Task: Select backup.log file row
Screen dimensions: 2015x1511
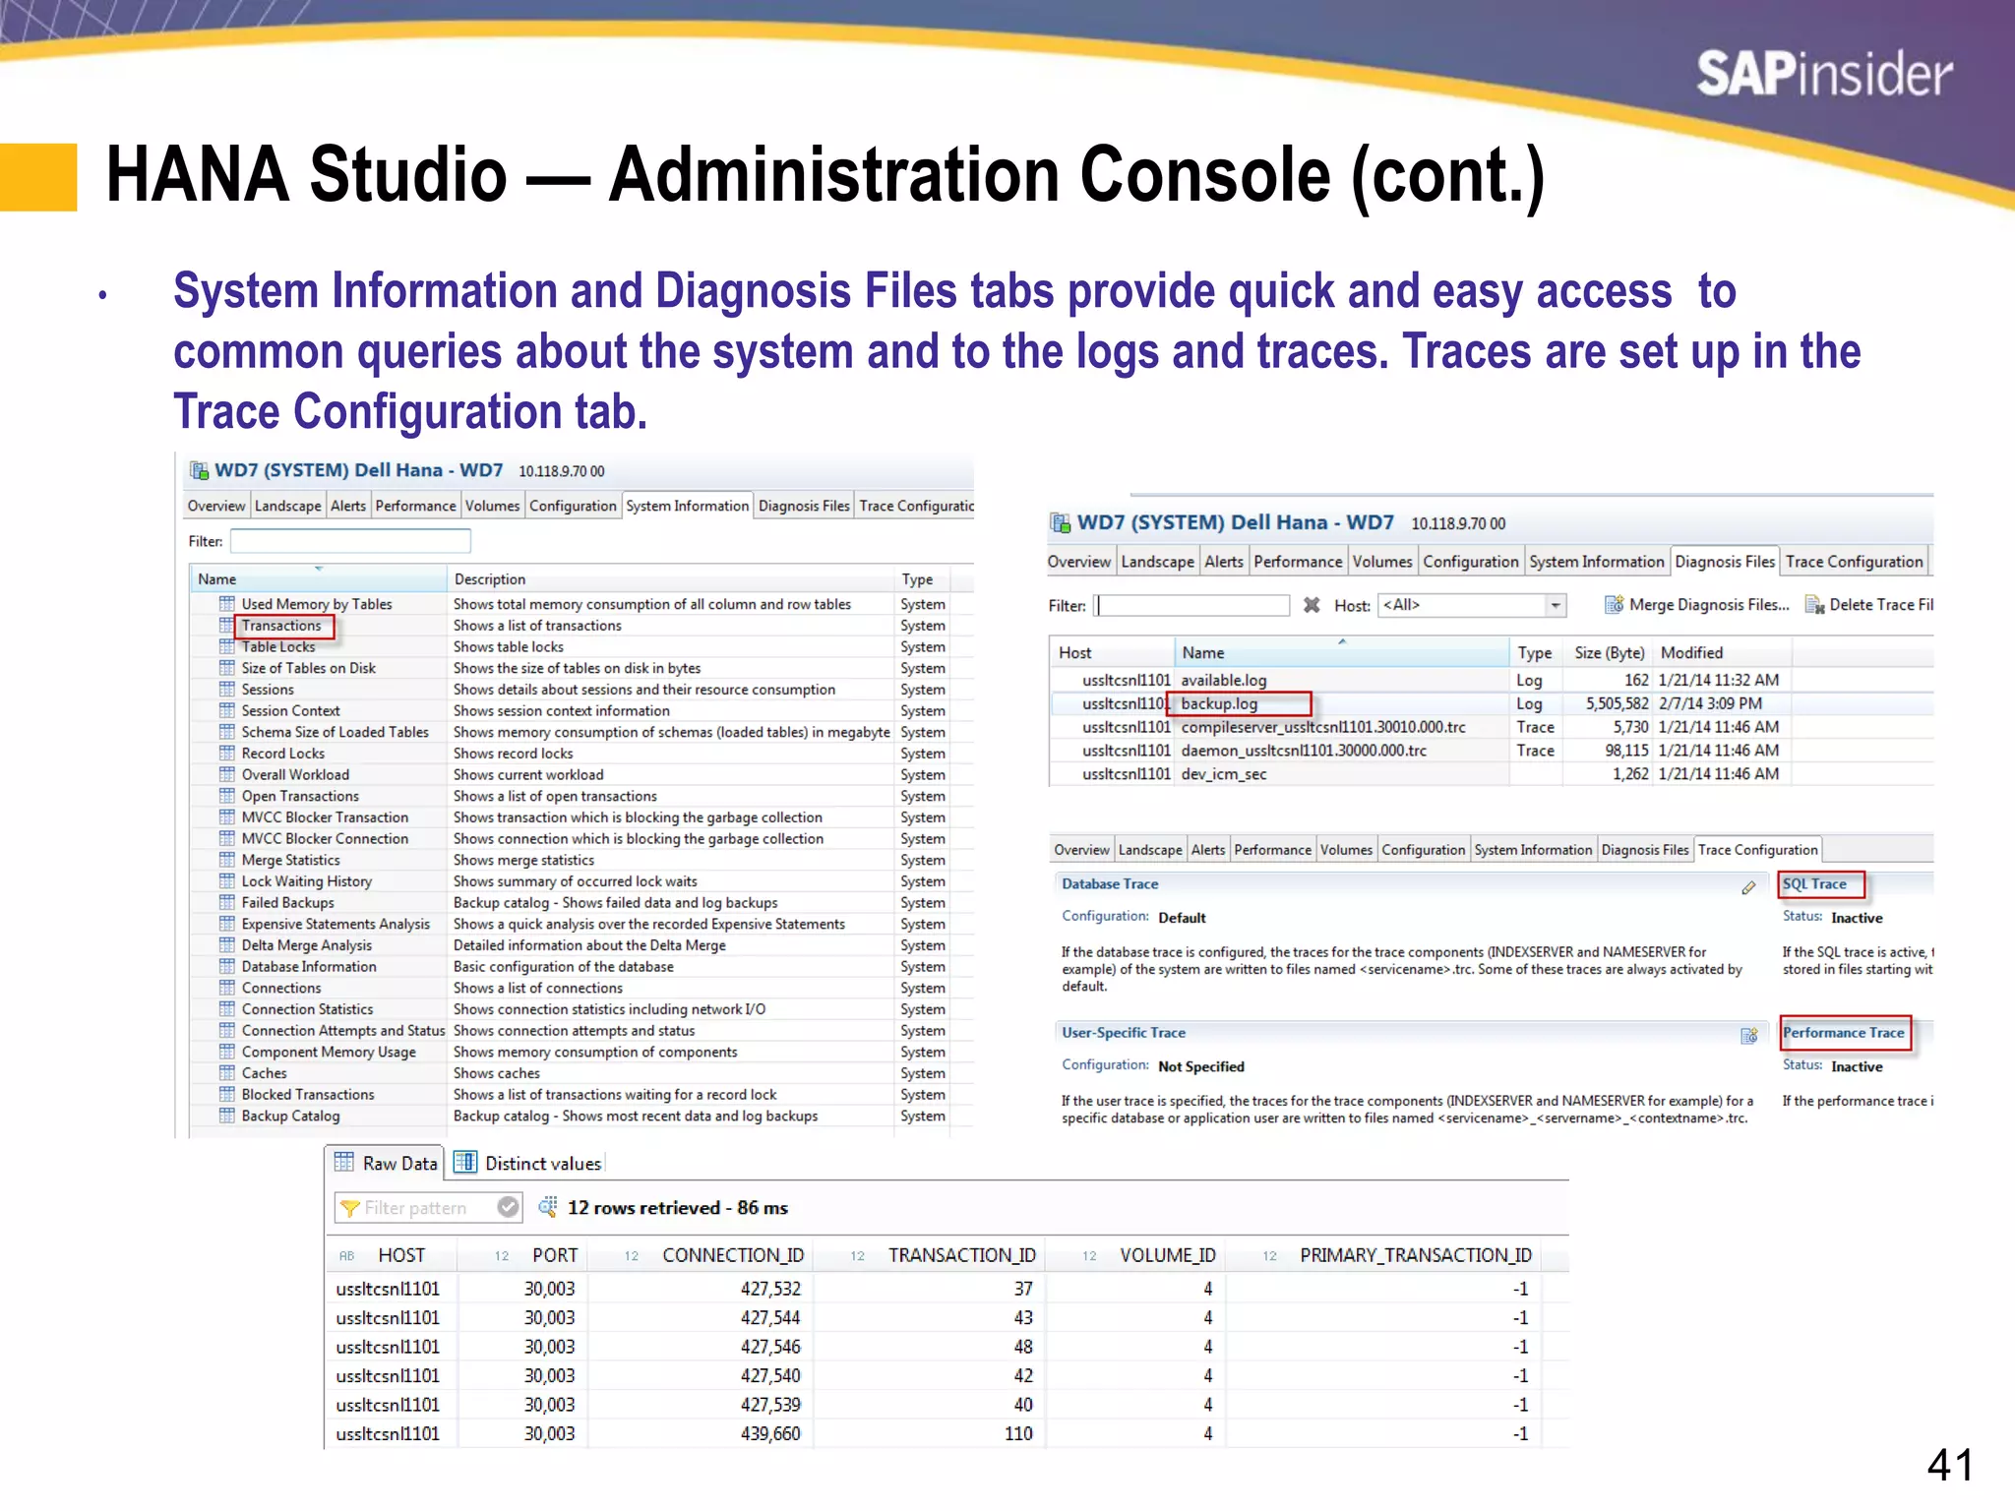Action: (x=1491, y=703)
